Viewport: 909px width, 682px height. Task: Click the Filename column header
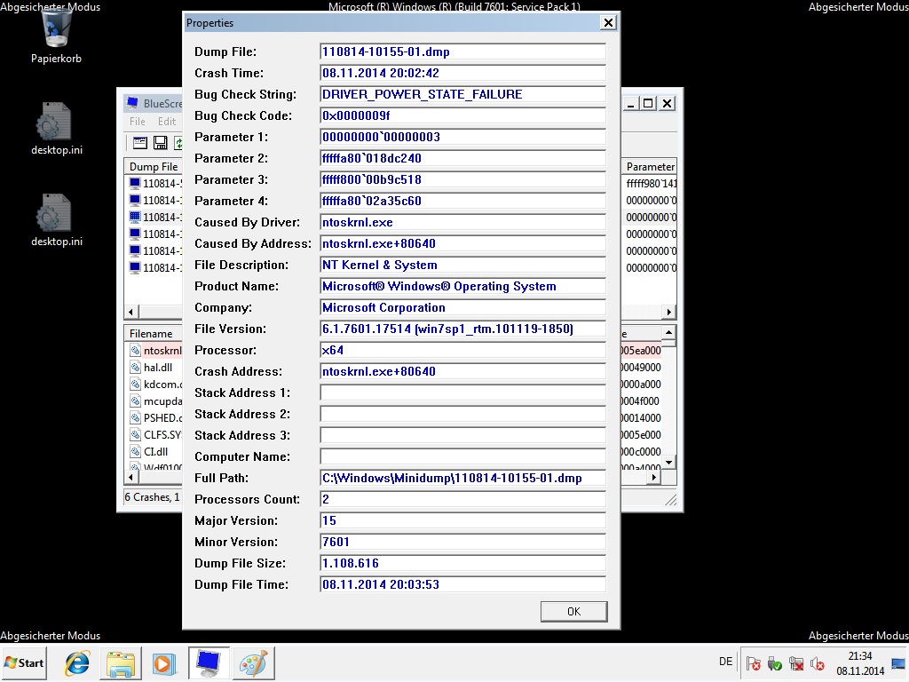154,334
